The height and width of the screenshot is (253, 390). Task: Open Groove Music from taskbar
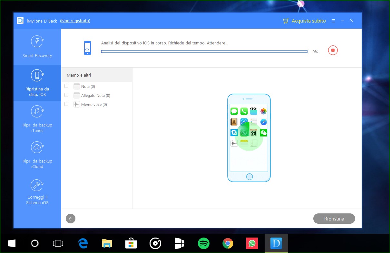pos(155,243)
